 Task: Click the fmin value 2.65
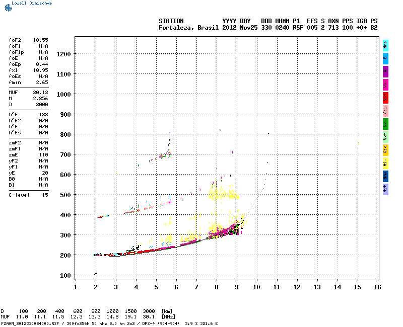pyautogui.click(x=42, y=83)
